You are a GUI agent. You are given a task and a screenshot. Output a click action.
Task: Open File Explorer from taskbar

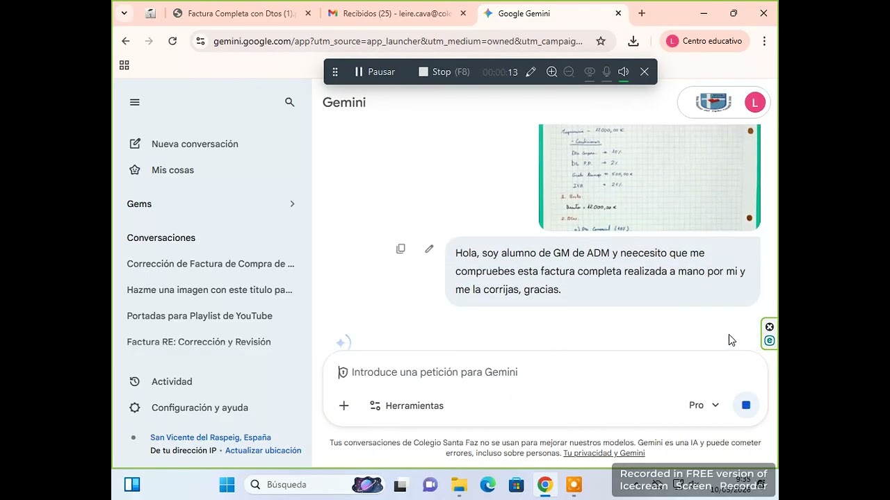(x=459, y=485)
